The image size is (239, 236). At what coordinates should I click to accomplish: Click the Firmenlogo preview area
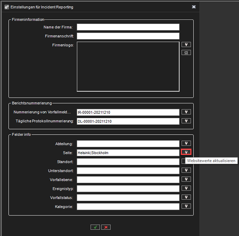tap(128, 66)
